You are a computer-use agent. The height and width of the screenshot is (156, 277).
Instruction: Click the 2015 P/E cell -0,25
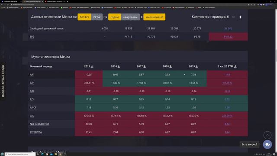89,75
